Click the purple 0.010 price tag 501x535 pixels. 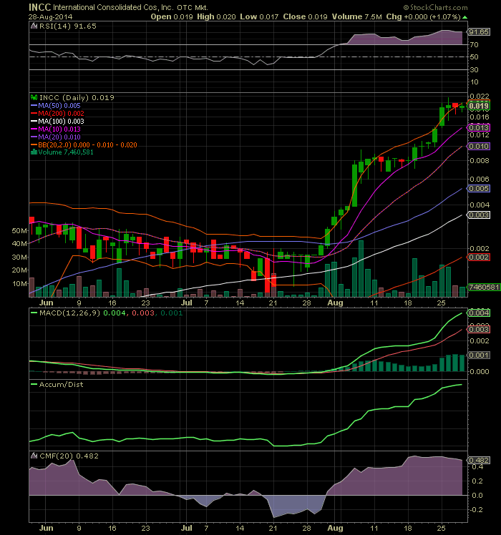pyautogui.click(x=479, y=146)
